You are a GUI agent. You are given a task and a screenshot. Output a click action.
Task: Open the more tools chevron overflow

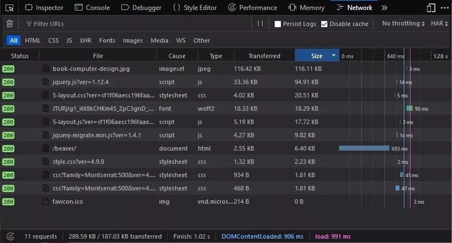pyautogui.click(x=385, y=8)
